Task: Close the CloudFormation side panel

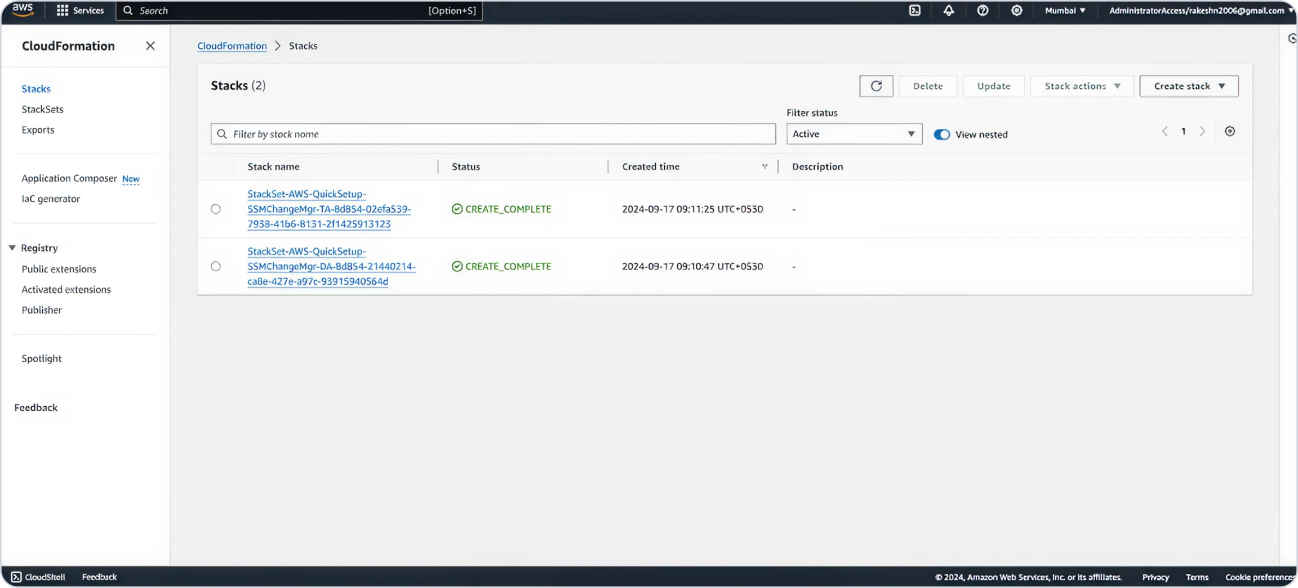Action: coord(150,46)
